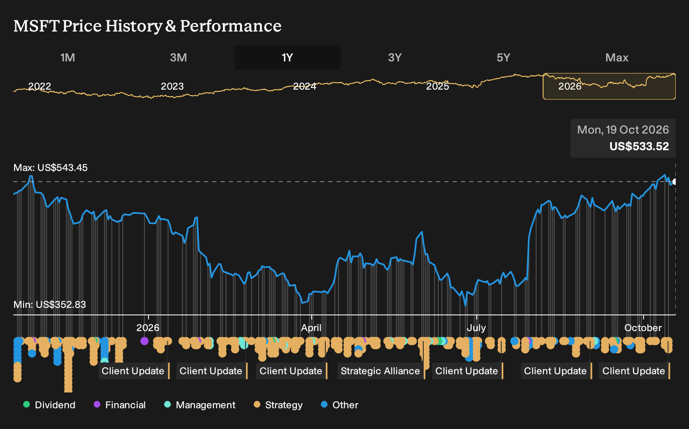
Task: Switch to the 1M time range tab
Action: 68,57
